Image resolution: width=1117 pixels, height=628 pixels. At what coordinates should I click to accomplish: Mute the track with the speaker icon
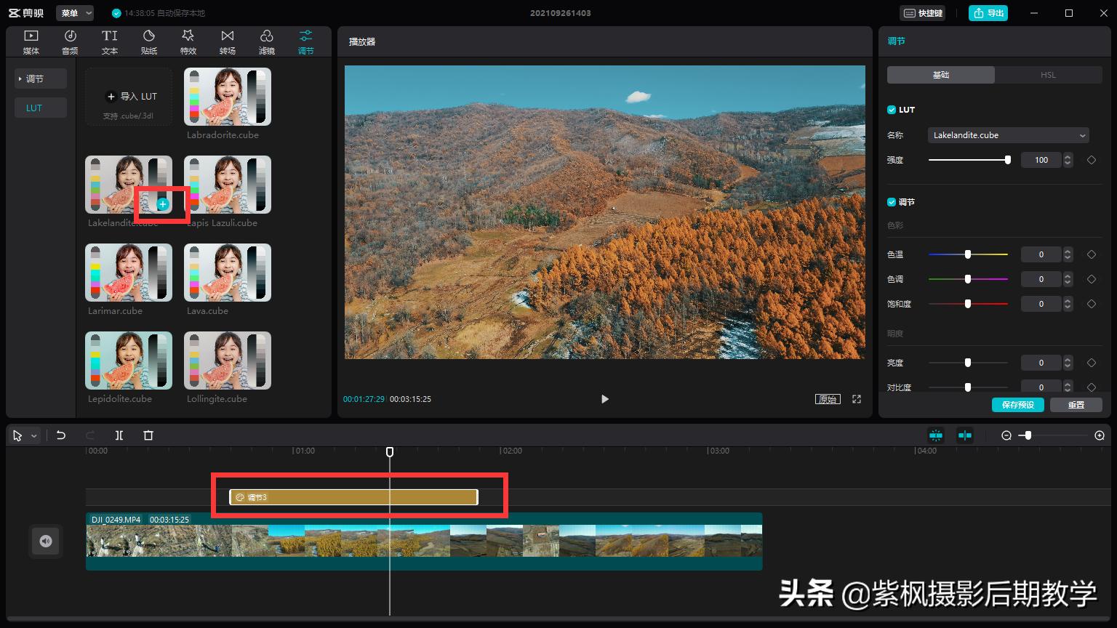46,542
